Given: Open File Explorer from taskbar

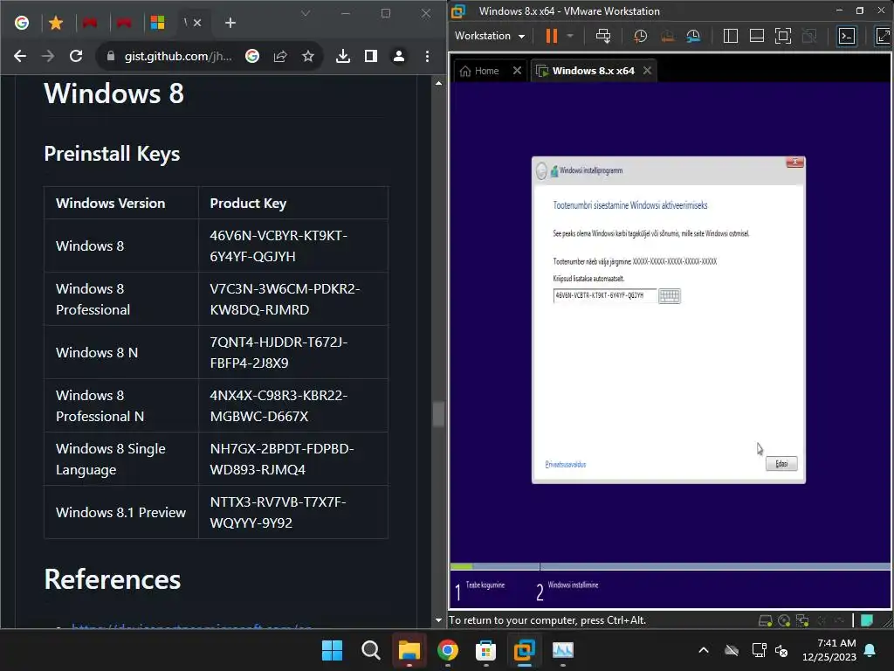Looking at the screenshot, I should (409, 650).
